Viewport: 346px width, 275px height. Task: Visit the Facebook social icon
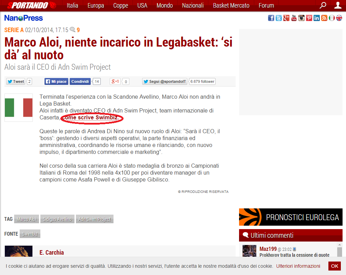[271, 18]
